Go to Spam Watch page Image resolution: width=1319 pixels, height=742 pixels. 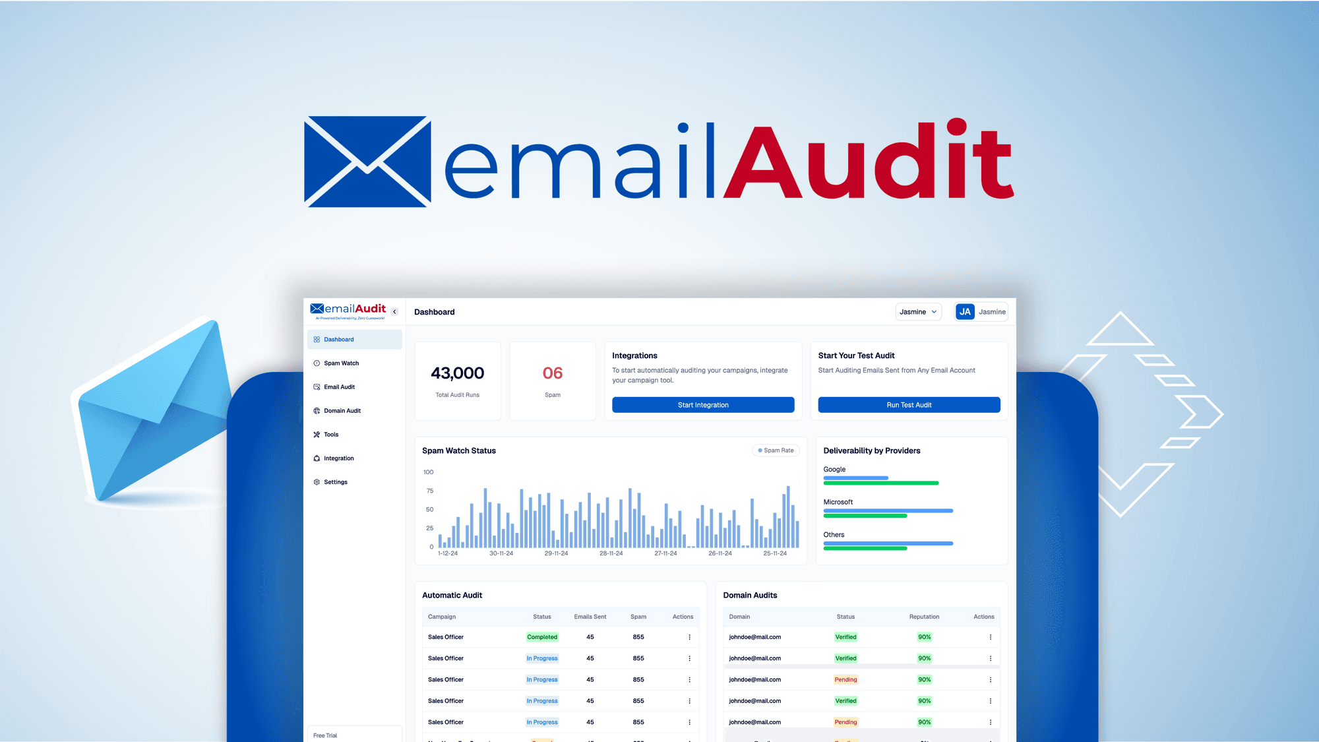355,363
